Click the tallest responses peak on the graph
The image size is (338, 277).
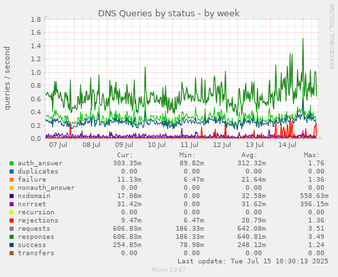point(303,39)
